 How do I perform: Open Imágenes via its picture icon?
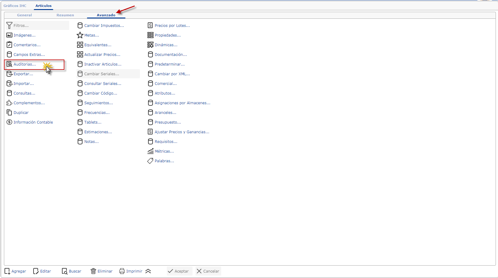pos(9,35)
